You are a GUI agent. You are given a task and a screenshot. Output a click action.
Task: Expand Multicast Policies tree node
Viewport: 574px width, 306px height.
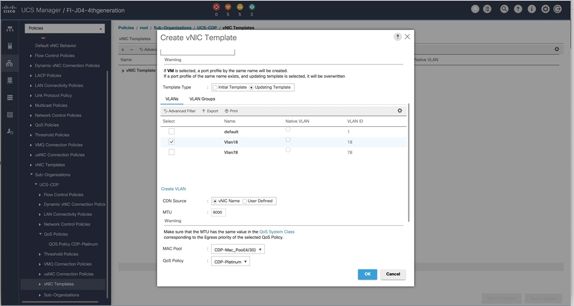[x=31, y=105]
